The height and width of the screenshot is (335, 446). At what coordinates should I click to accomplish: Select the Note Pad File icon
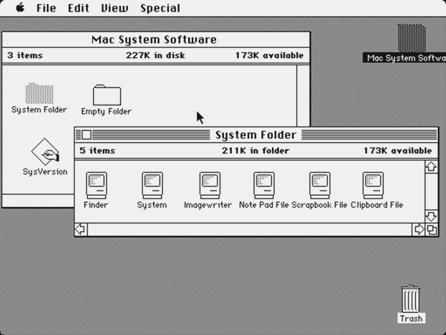264,185
